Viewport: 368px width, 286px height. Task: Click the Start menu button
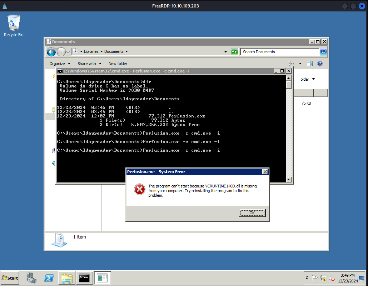10,278
